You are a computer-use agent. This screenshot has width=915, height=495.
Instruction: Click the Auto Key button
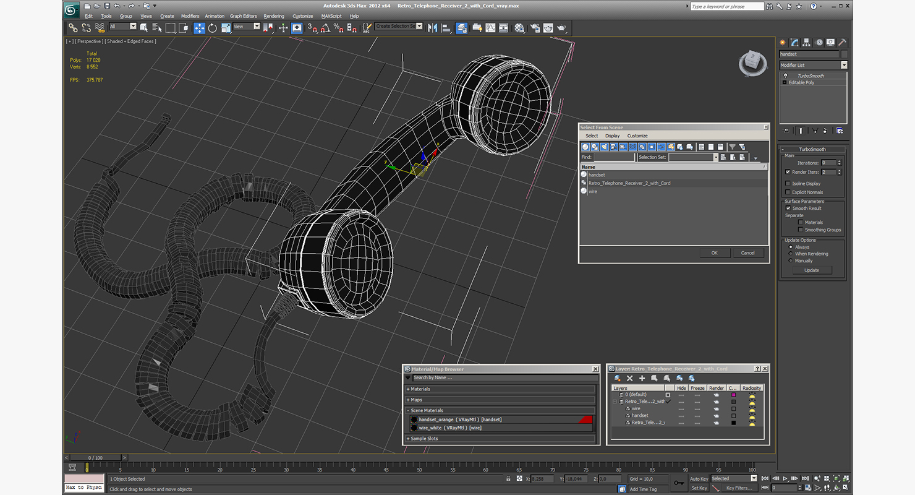[x=699, y=479]
